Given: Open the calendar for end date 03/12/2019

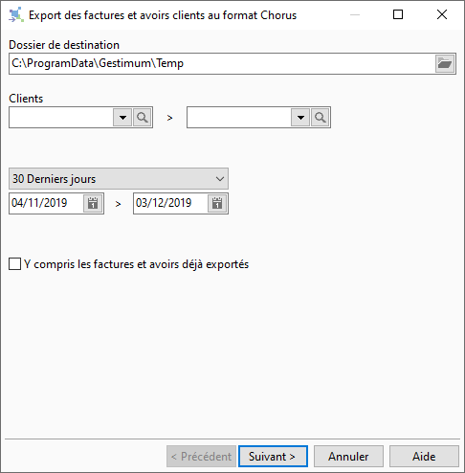Looking at the screenshot, I should click(x=217, y=203).
